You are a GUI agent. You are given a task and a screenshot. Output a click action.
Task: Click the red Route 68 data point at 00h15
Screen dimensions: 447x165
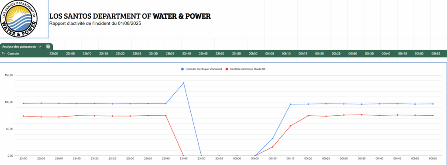point(290,126)
